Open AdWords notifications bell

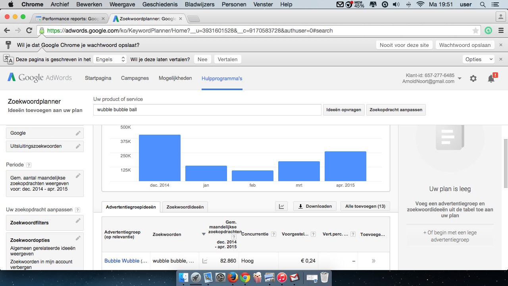pyautogui.click(x=491, y=78)
